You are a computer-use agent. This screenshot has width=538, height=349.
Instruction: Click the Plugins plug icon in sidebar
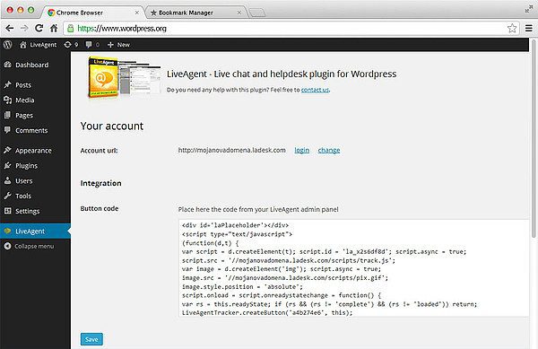pos(7,165)
